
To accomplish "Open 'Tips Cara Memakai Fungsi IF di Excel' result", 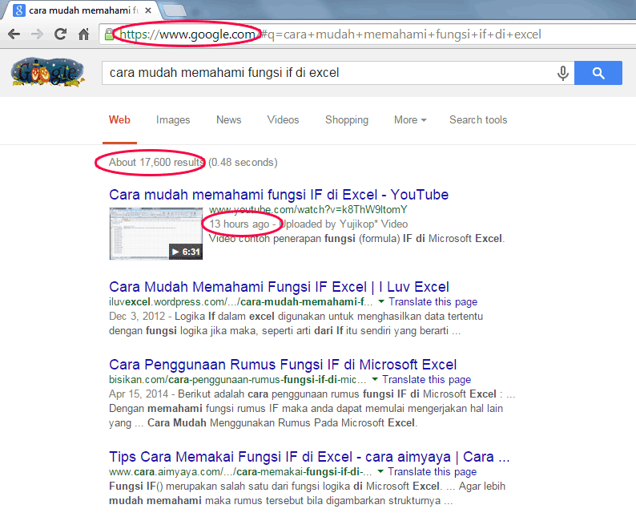I will [309, 457].
